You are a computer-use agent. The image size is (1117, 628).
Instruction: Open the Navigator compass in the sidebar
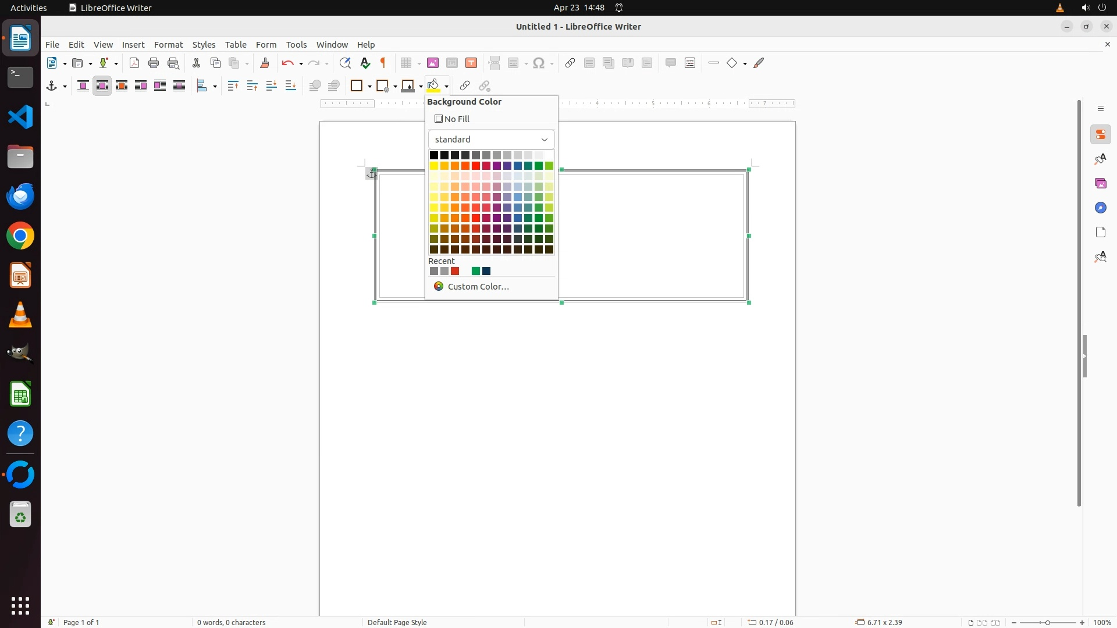coord(1100,208)
